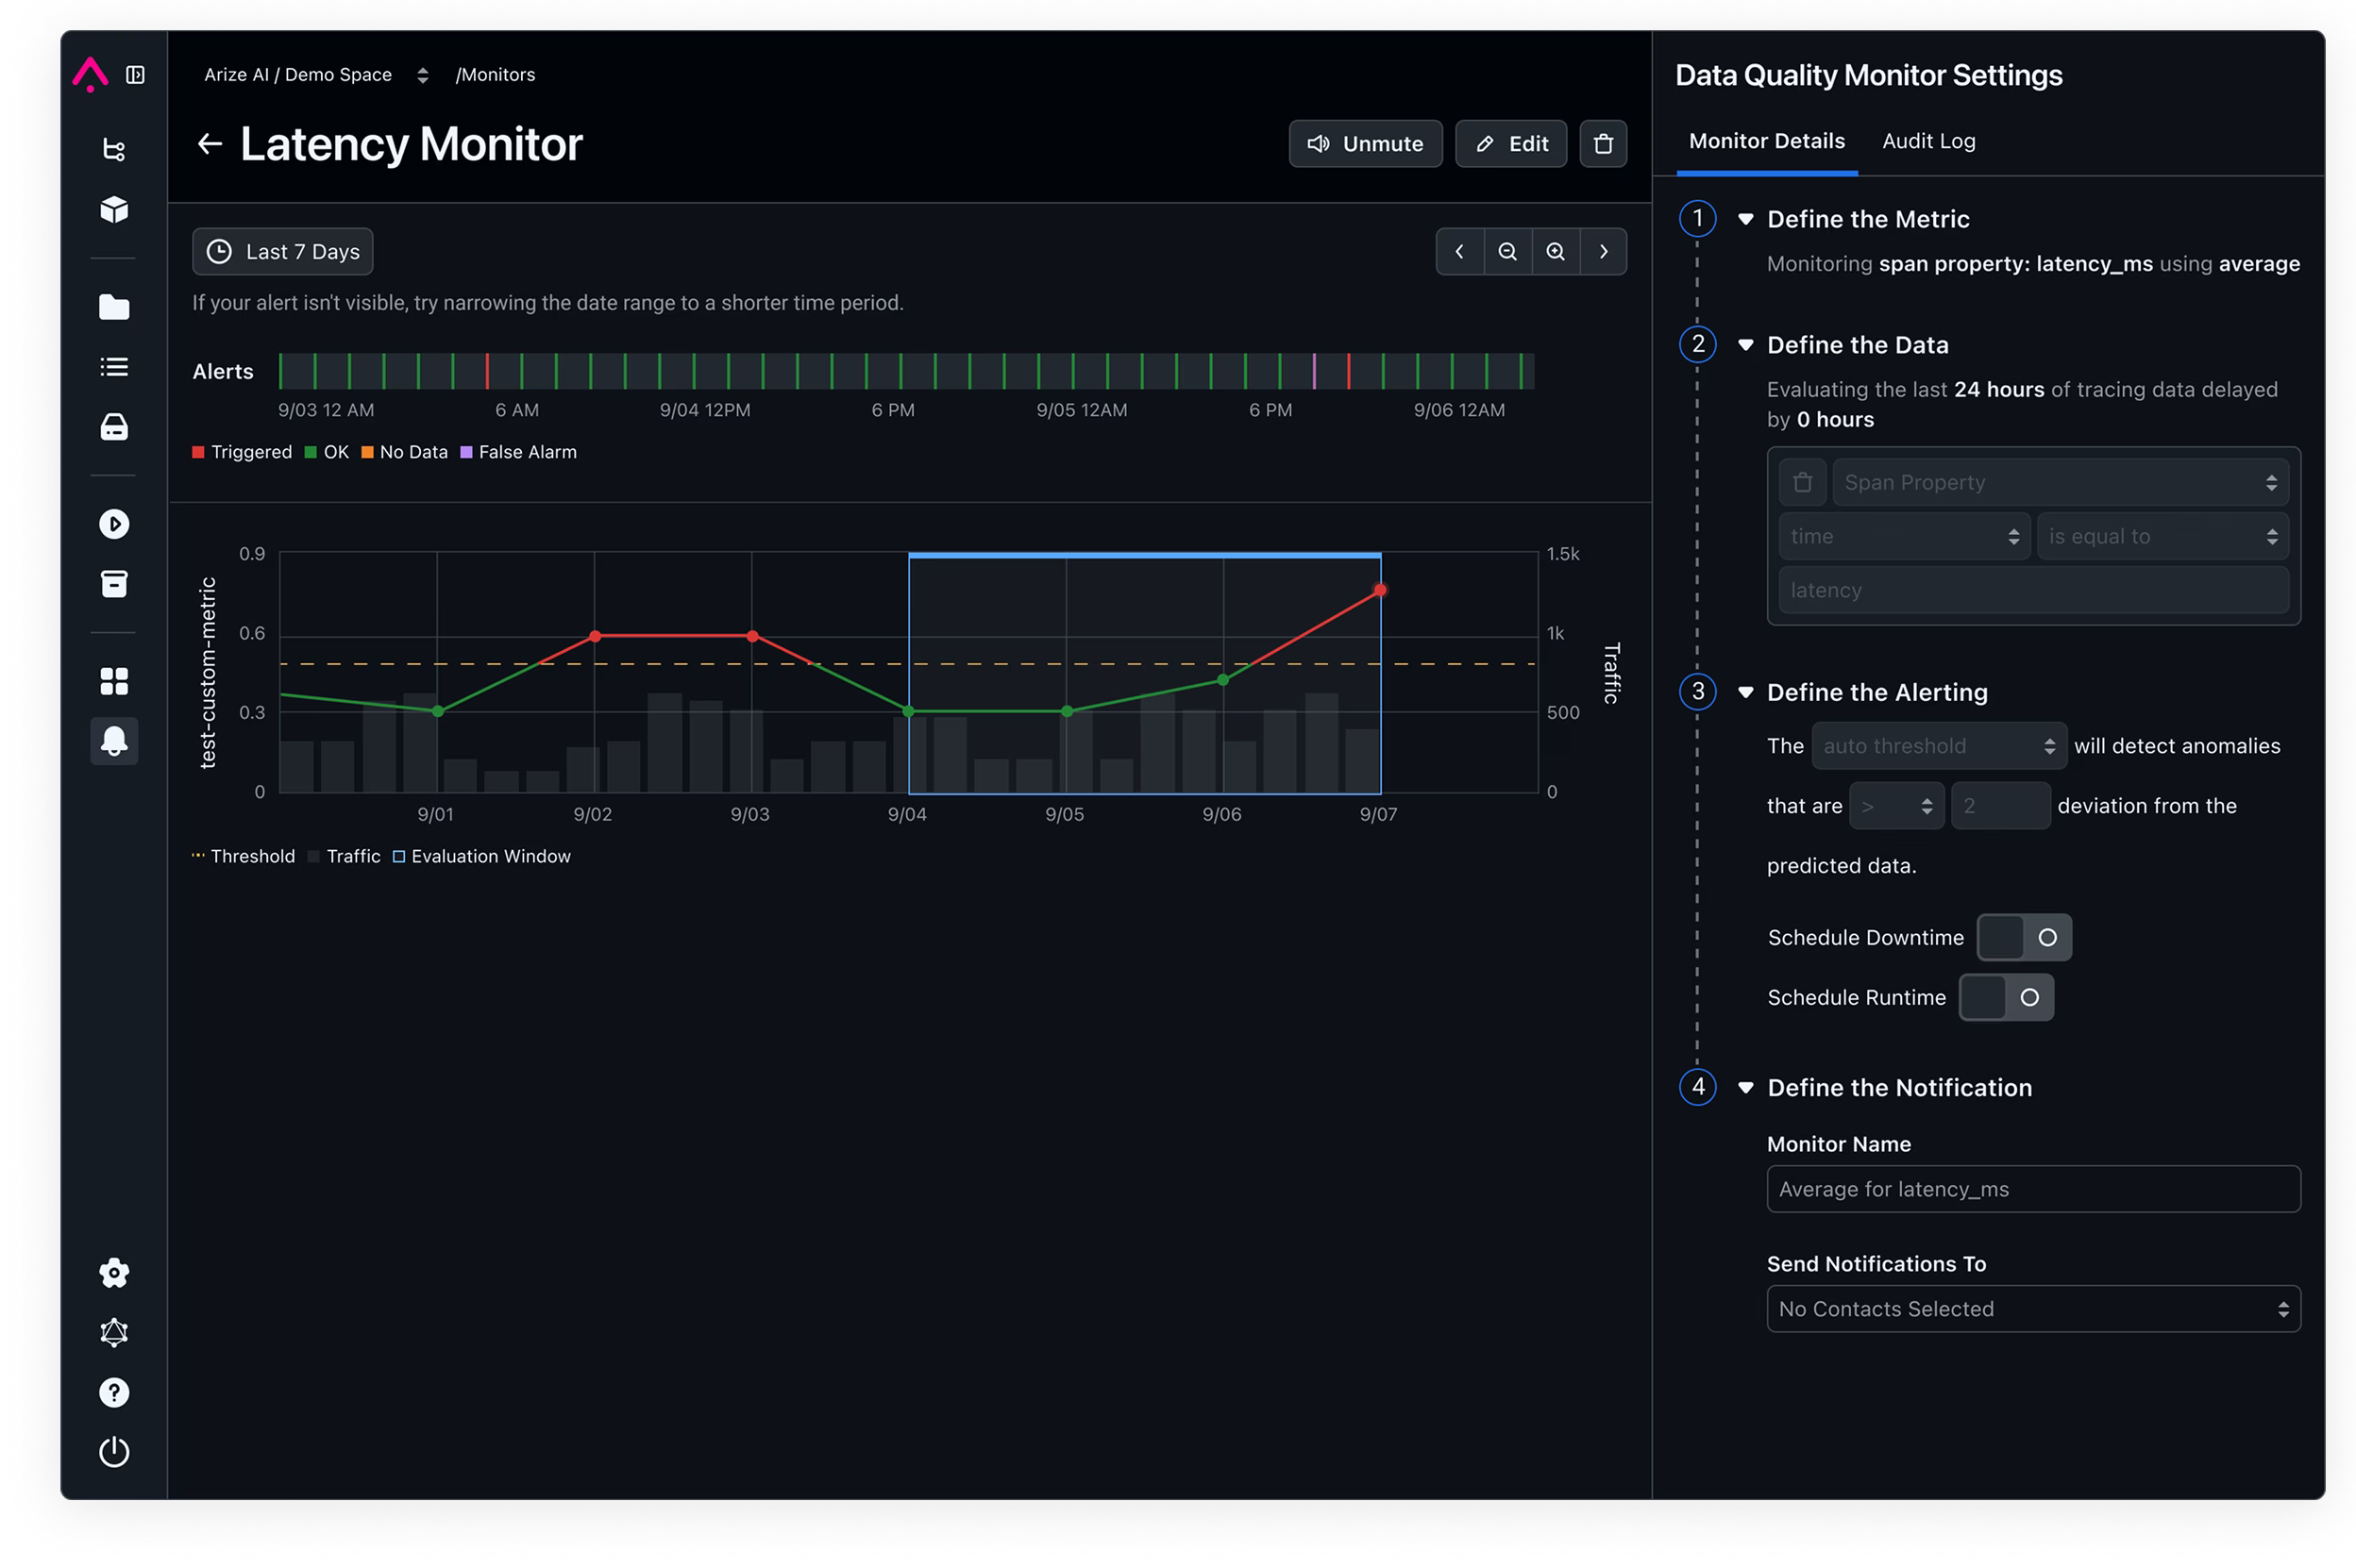2356x1568 pixels.
Task: Click the help question mark icon
Action: [114, 1392]
